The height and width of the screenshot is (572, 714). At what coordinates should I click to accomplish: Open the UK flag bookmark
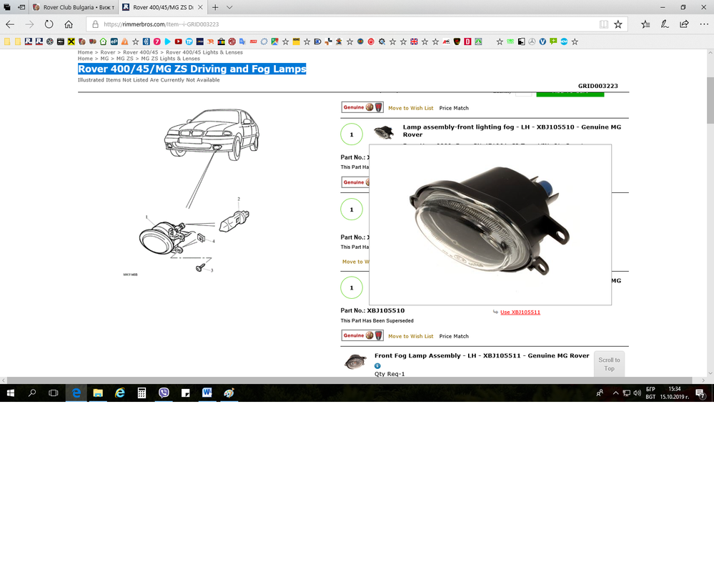414,41
